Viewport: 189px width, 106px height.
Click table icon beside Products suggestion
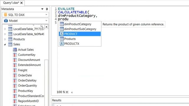(x=62, y=39)
